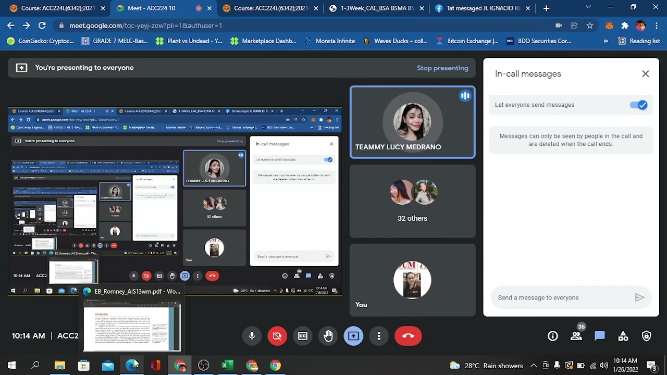Show hidden system tray icons
667x375 pixels.
point(534,366)
